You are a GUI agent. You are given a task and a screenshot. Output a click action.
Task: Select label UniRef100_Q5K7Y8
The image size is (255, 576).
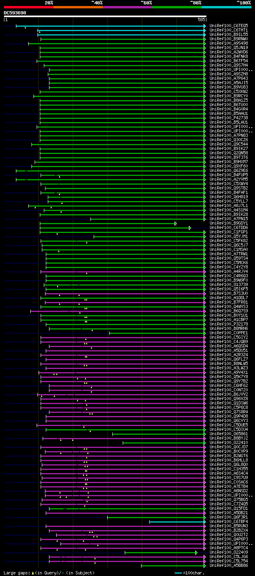[229, 377]
